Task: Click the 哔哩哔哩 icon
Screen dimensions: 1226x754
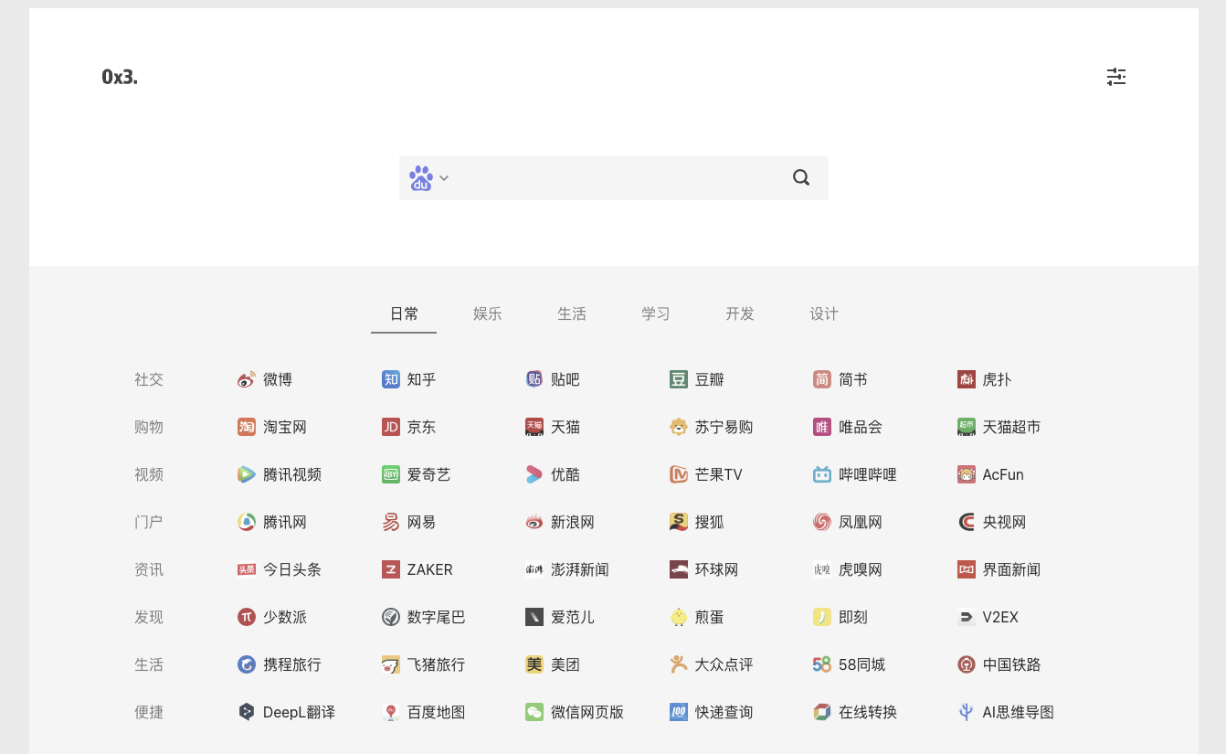Action: [822, 474]
